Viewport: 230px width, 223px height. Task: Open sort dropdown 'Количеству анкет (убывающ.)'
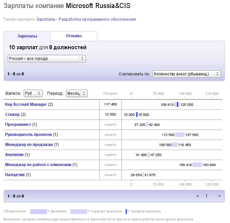(186, 74)
